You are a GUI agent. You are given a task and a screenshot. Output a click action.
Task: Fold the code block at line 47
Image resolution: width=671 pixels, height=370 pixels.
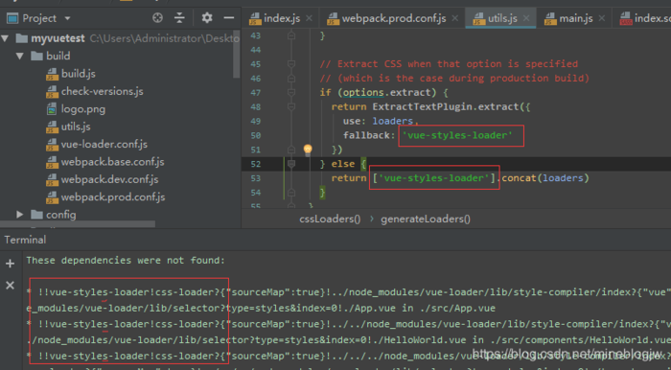291,92
